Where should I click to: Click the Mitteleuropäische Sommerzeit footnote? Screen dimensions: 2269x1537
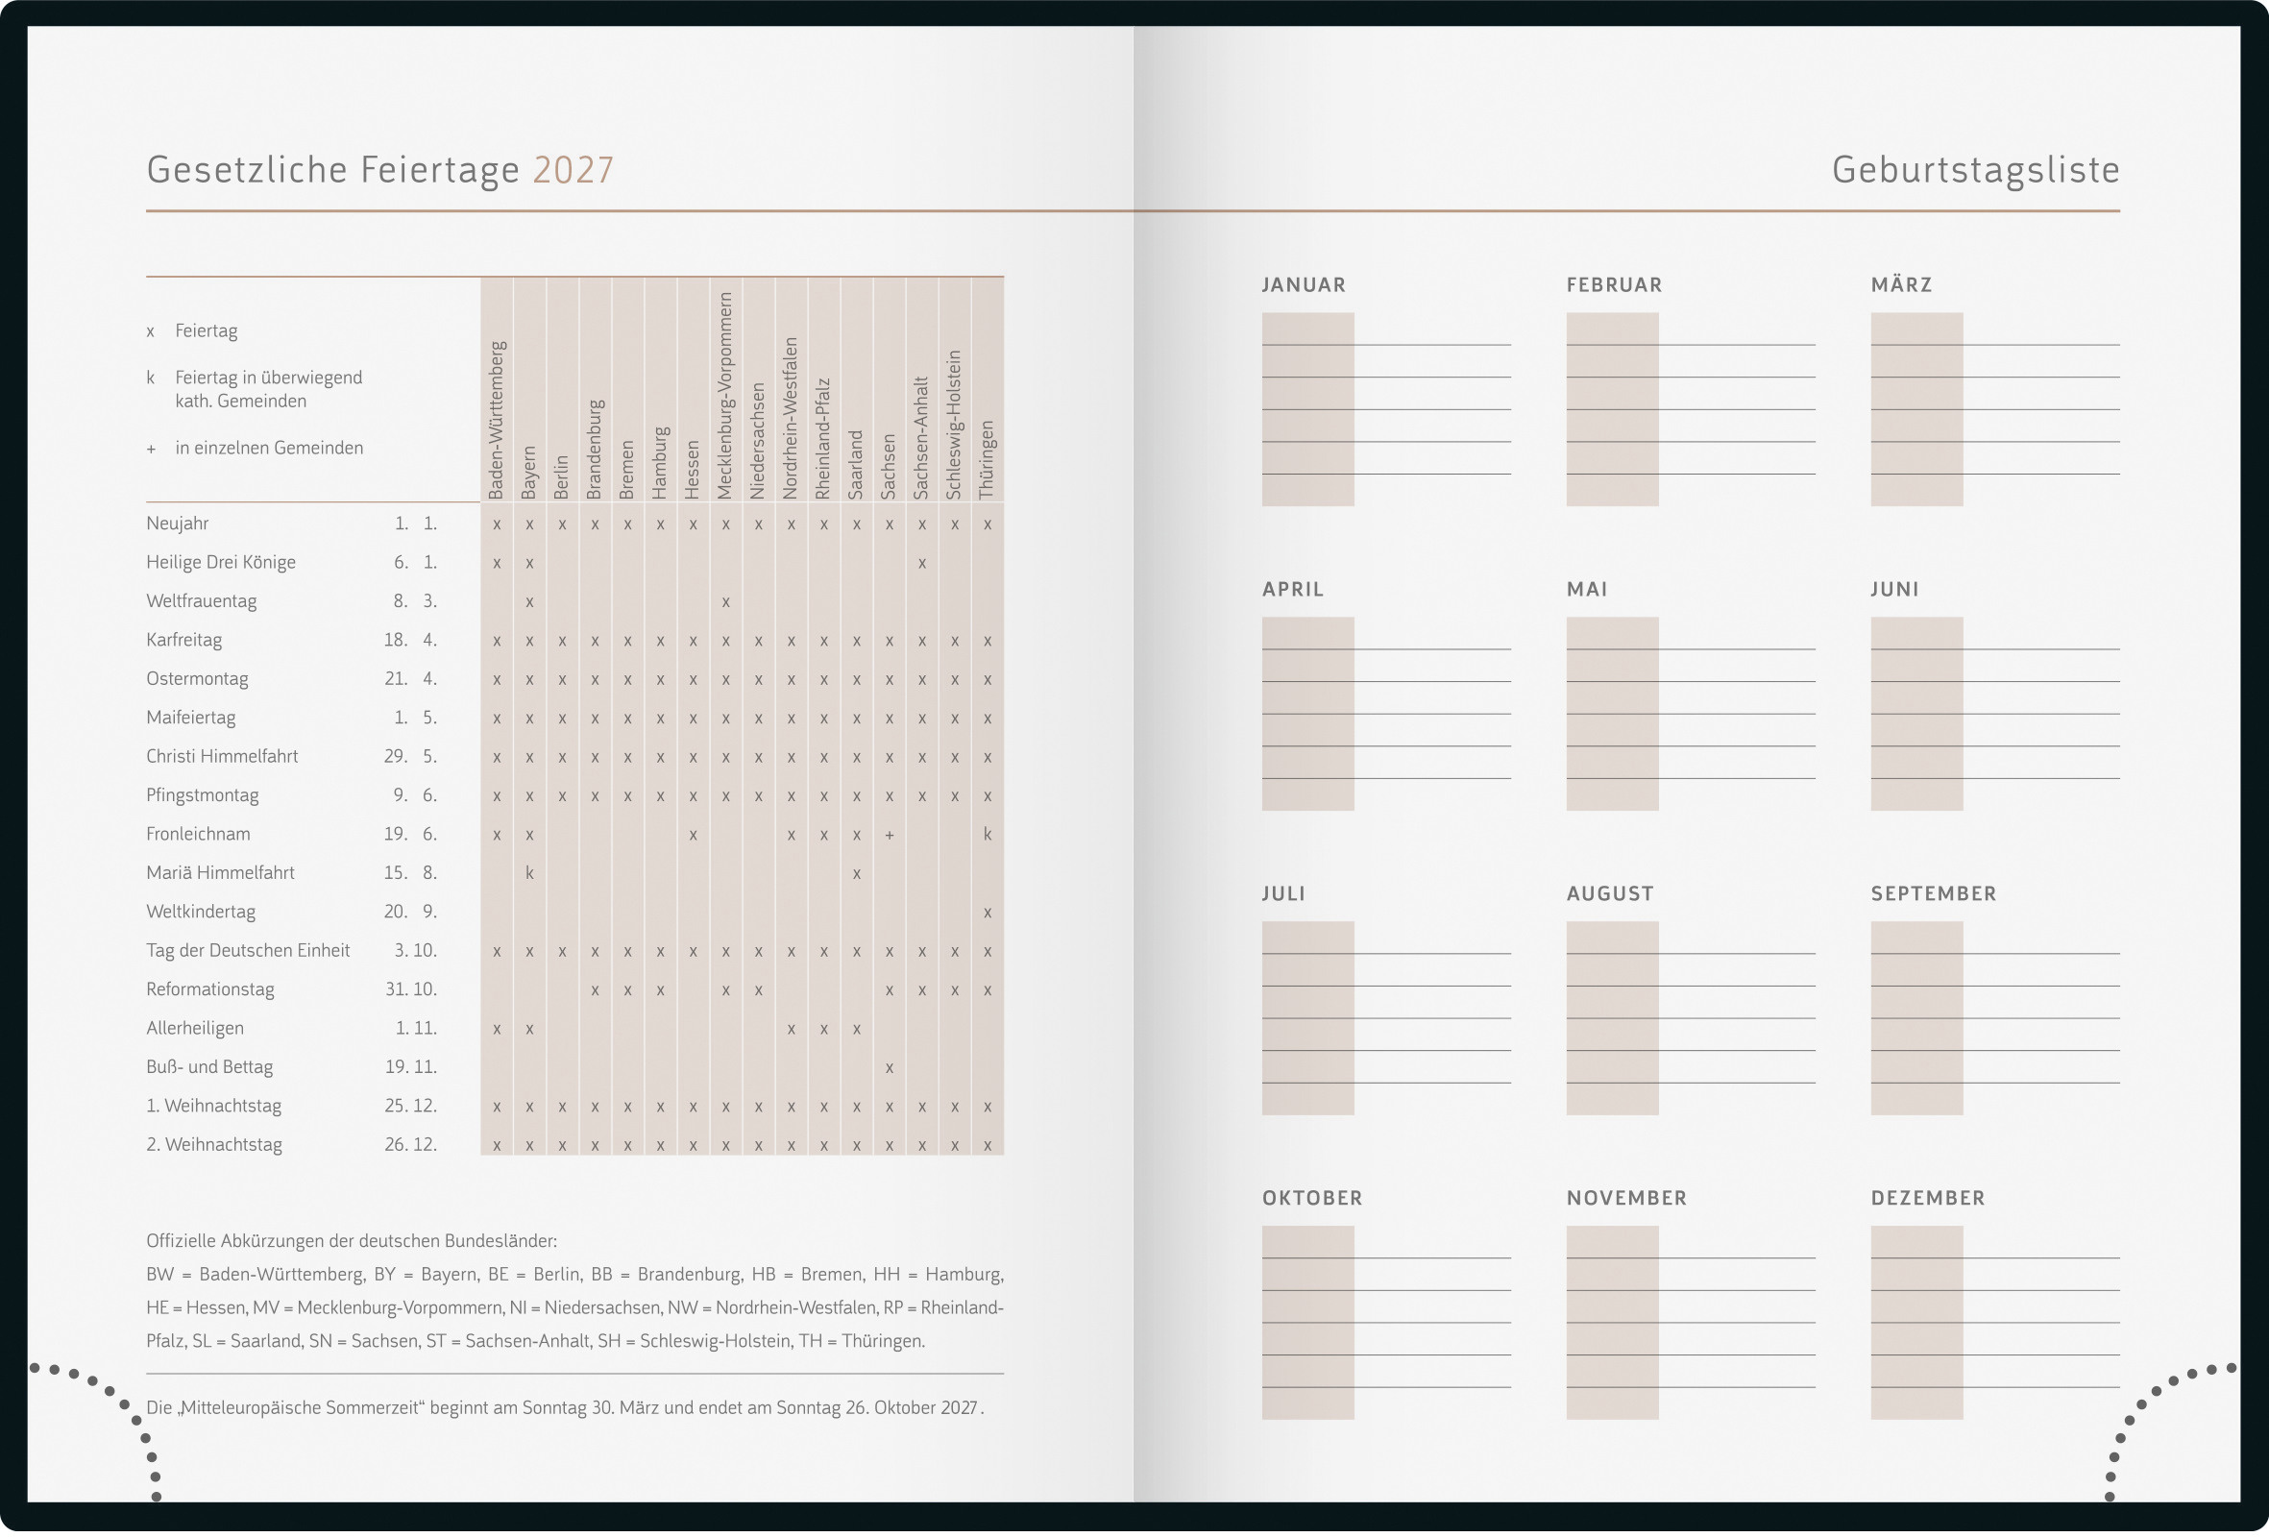coord(564,1410)
